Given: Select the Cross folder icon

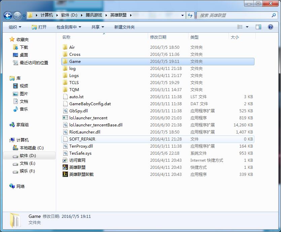Looking at the screenshot, I should coord(65,54).
